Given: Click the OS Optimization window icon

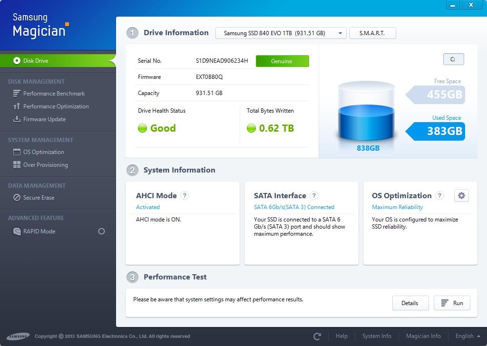Looking at the screenshot, I should 17,152.
